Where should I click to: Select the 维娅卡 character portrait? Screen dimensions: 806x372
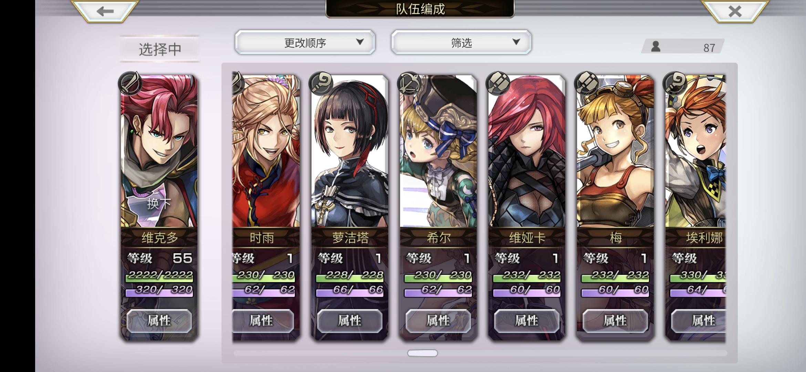(527, 152)
